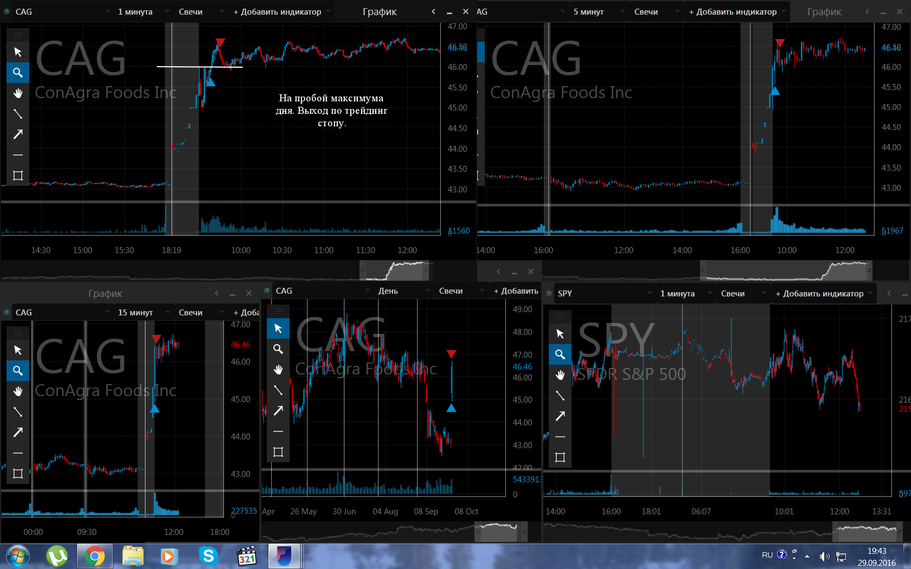Select the rectangle tool in the CAG 15-minute chart

18,474
